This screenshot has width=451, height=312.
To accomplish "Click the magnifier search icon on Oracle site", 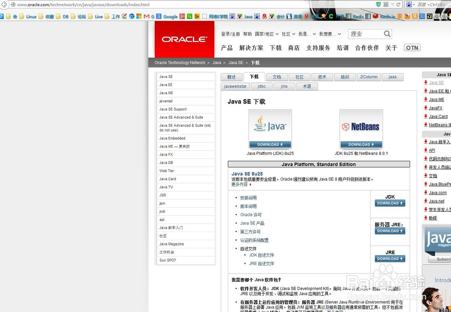I will [387, 34].
